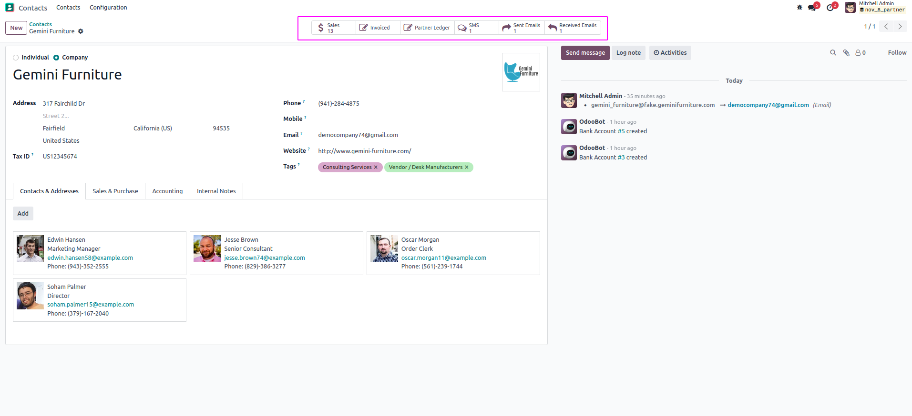Click Mitchell Admin avatar in chatter

point(569,101)
